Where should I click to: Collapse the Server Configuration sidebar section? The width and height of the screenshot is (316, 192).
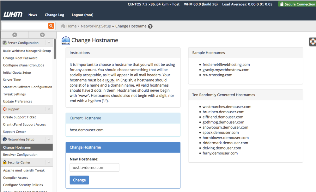(49, 42)
